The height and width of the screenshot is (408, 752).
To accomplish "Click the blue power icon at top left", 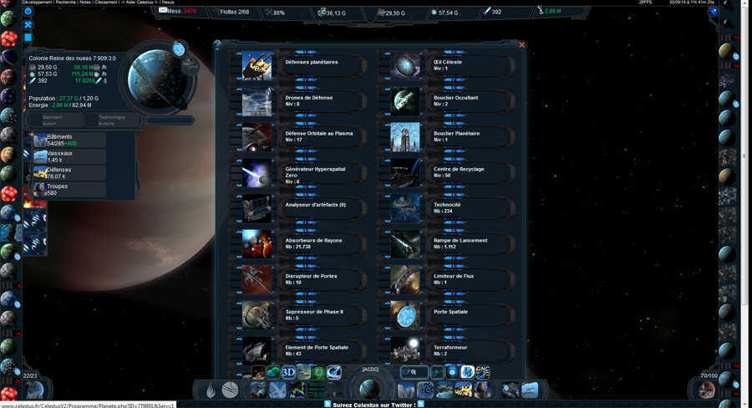I will pos(28,11).
